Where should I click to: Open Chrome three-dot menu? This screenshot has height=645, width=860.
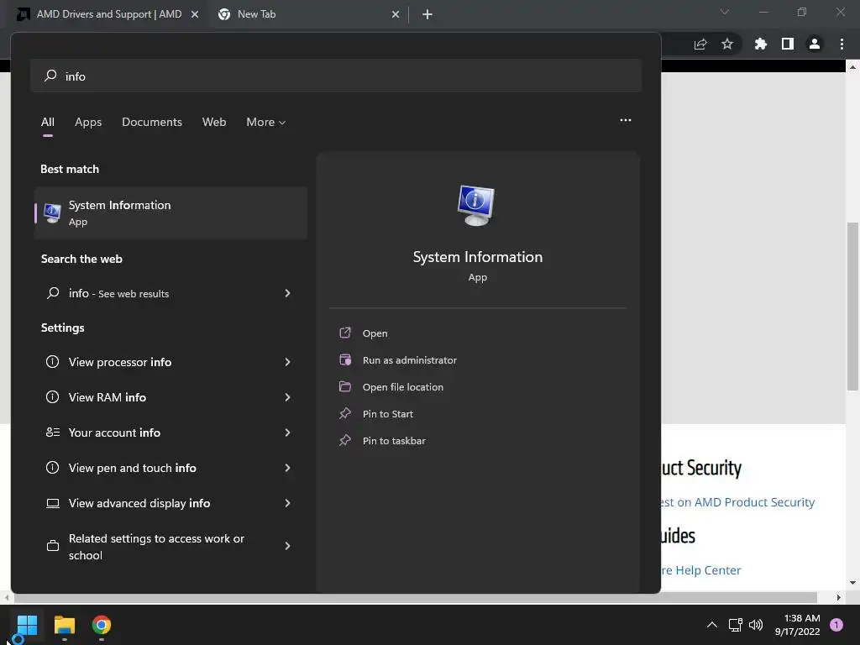(842, 44)
